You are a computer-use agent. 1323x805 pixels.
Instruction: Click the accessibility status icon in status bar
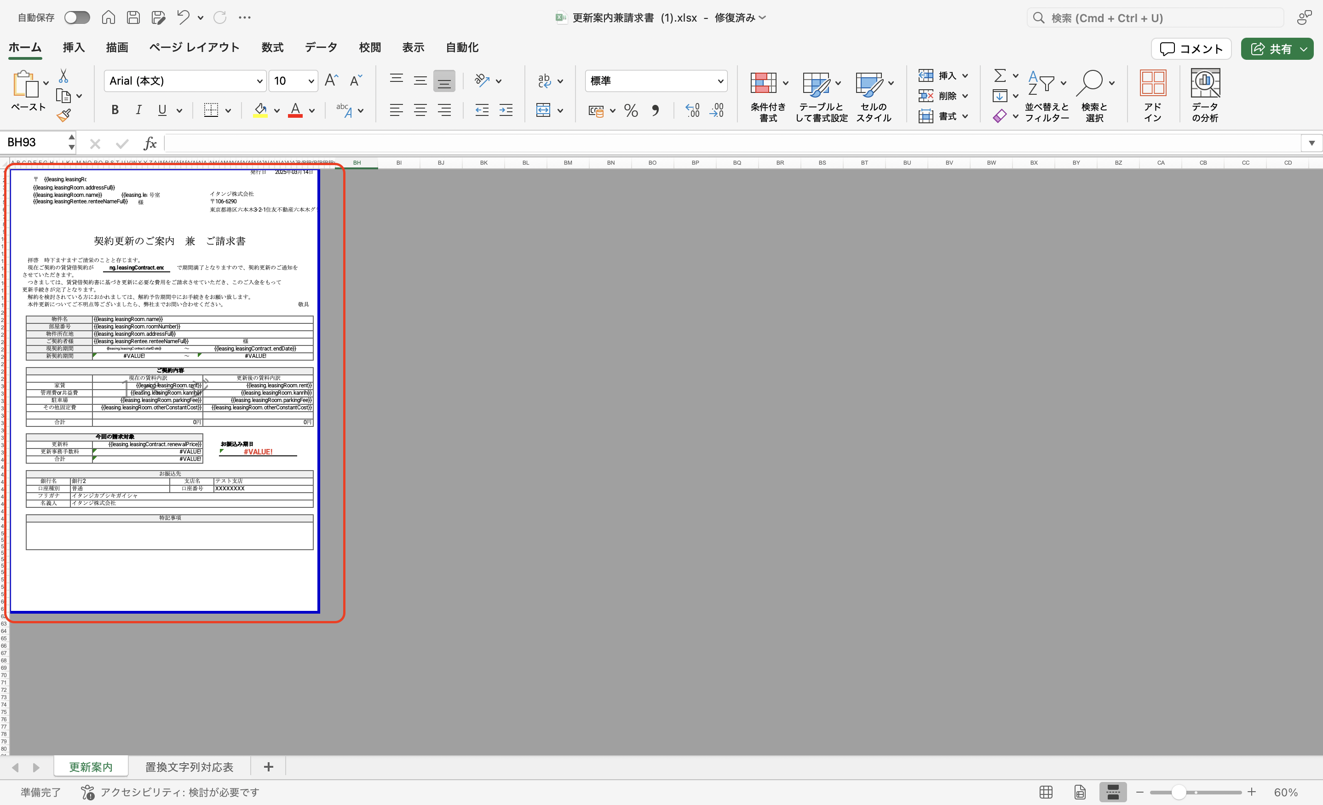pyautogui.click(x=87, y=792)
